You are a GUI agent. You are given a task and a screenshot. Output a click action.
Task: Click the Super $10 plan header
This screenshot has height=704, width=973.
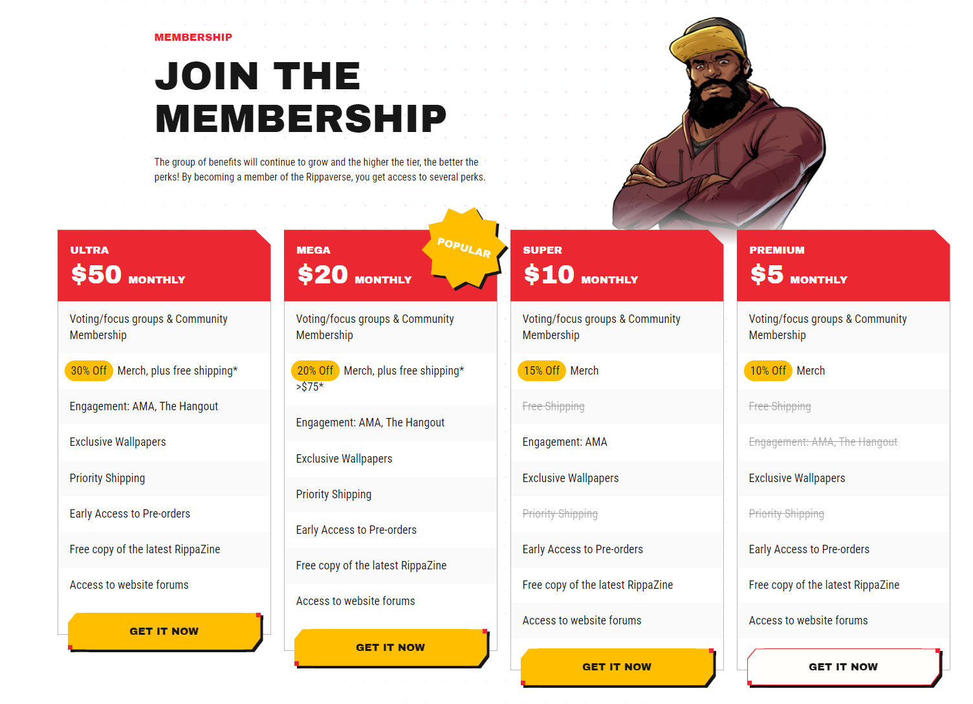(x=617, y=265)
